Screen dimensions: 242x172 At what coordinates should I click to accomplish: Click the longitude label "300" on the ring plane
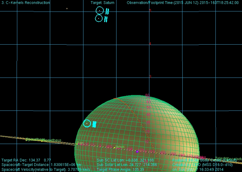pyautogui.click(x=162, y=153)
